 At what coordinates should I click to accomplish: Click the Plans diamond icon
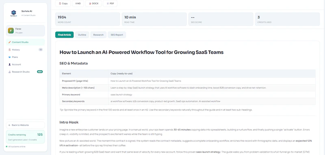click(9, 57)
